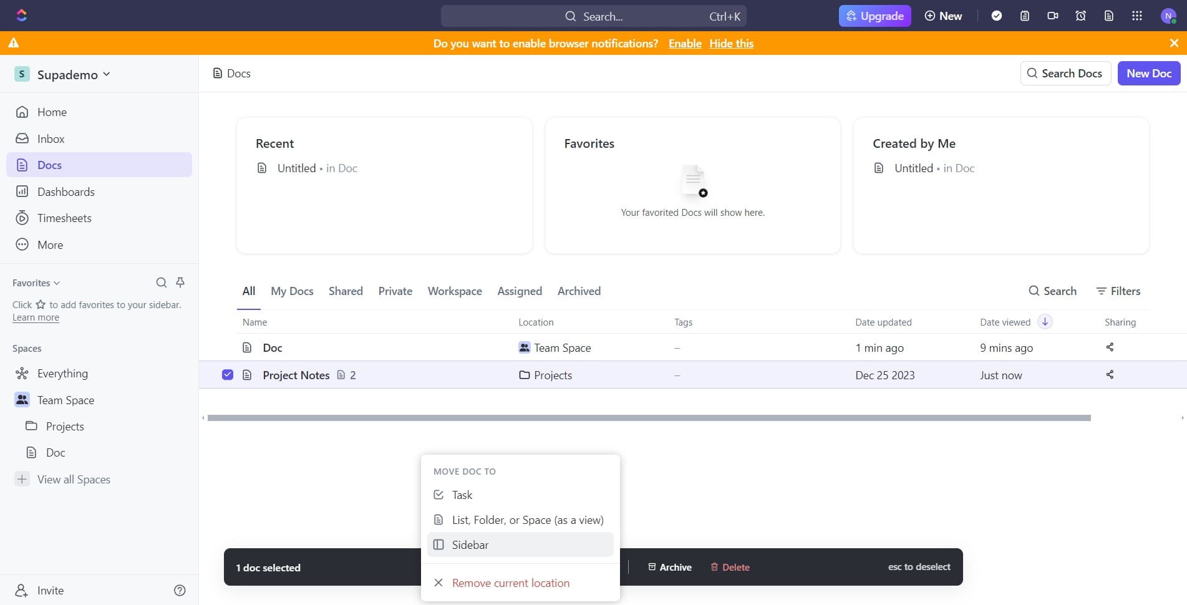Choose Sidebar from Move Doc To menu

(x=470, y=544)
